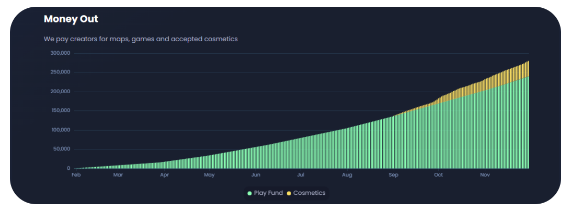Select the Apr label on x-axis

[x=164, y=175]
